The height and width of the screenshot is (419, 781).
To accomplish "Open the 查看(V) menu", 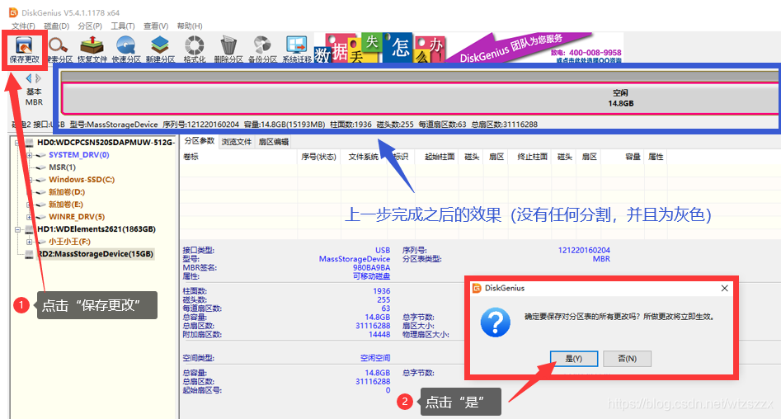I will tap(156, 26).
